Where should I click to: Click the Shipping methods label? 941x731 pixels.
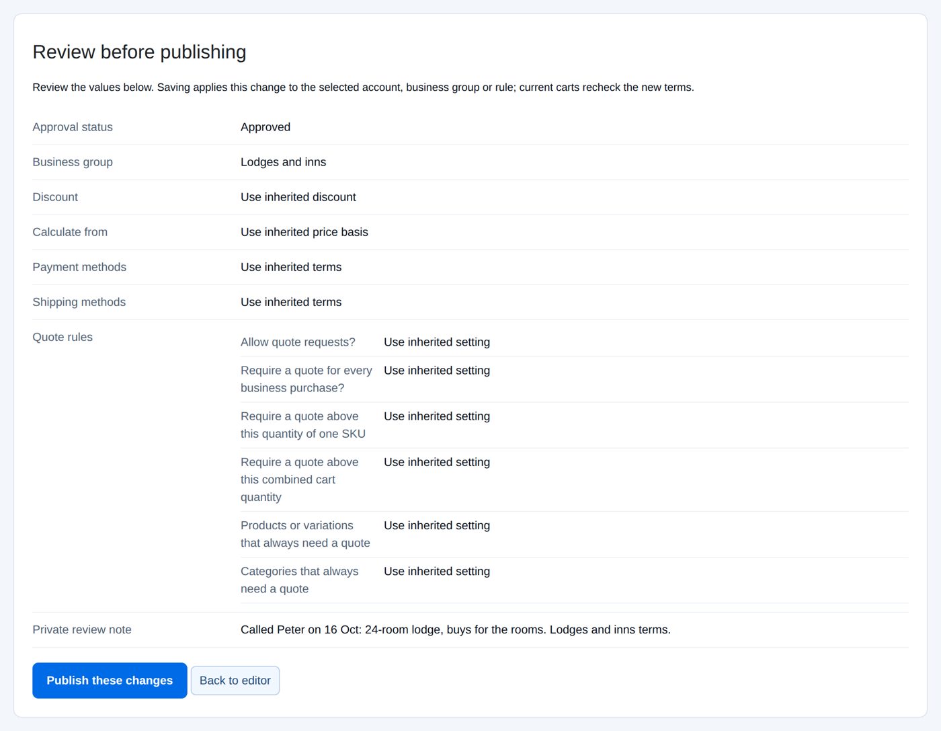[x=79, y=302]
